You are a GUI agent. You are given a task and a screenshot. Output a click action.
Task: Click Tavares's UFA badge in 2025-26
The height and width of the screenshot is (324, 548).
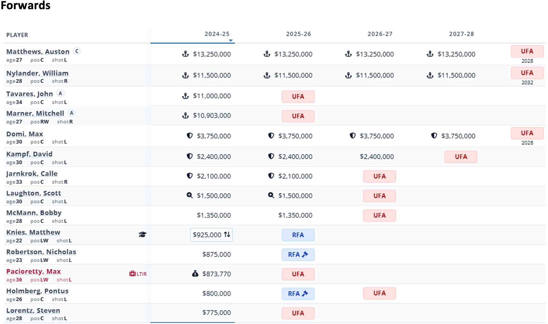click(298, 97)
